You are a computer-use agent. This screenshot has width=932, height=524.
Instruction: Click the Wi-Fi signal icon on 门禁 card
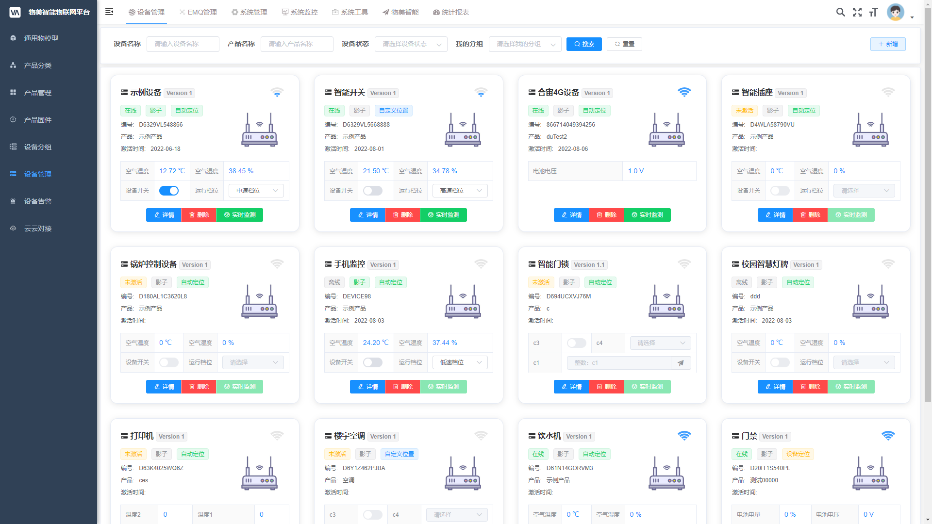(x=888, y=436)
